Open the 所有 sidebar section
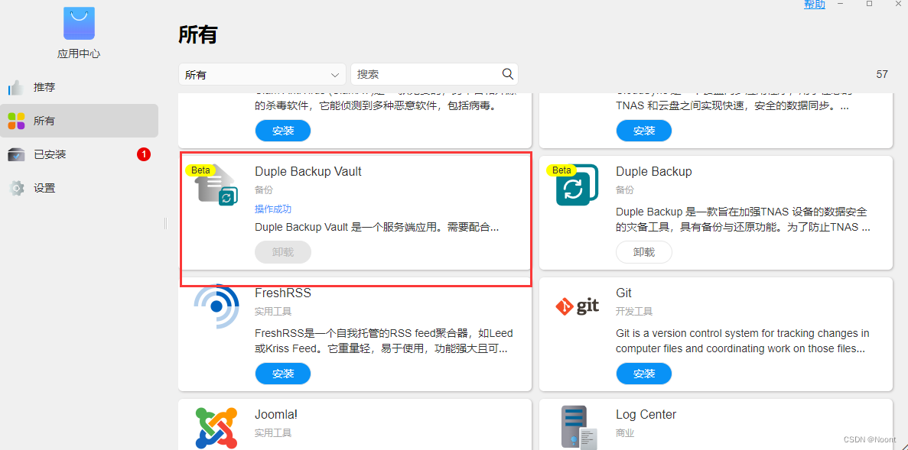This screenshot has width=908, height=450. tap(80, 121)
